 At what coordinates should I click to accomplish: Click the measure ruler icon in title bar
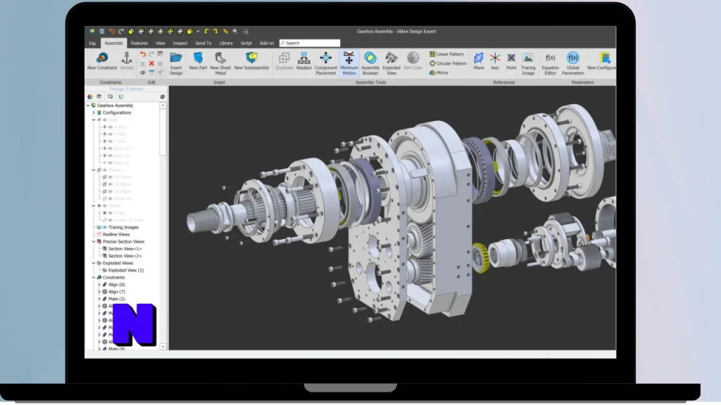(225, 31)
